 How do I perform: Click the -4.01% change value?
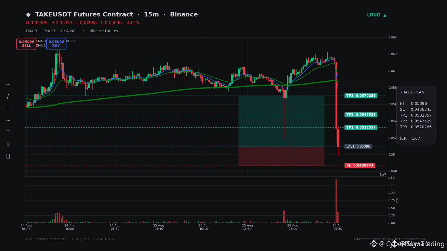click(133, 23)
